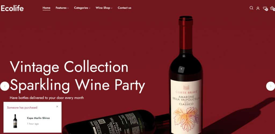Go to the previous slide arrow
275x134 pixels.
coord(5,86)
